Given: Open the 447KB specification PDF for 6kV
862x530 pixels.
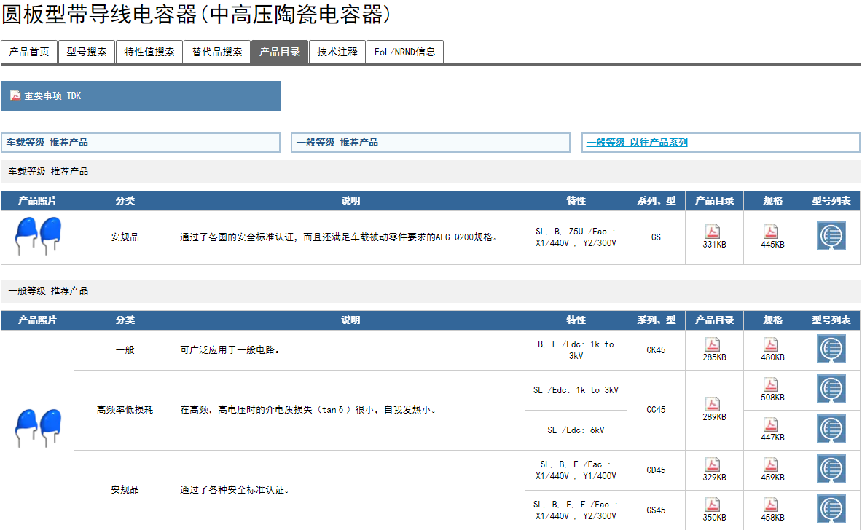Looking at the screenshot, I should 772,424.
